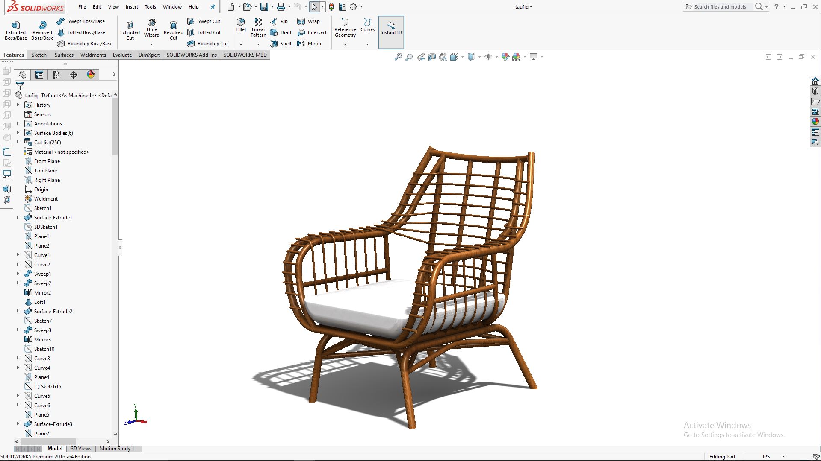
Task: Click the Wrap feature
Action: (x=308, y=21)
